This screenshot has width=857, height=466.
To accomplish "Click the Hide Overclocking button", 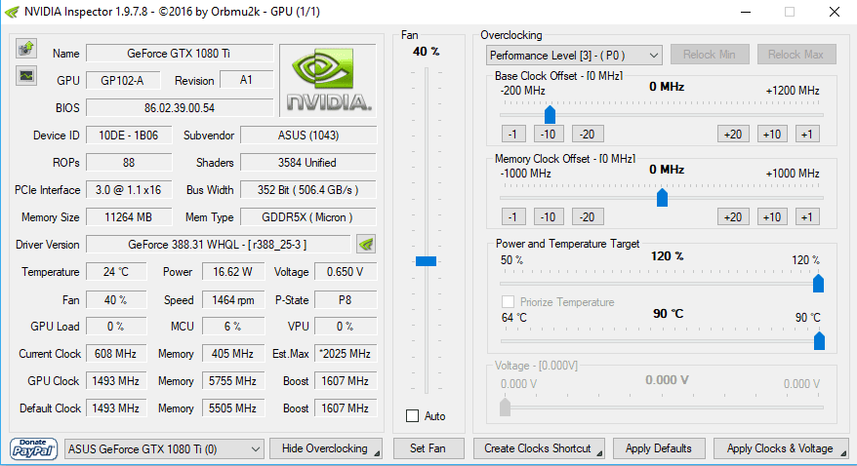I will click(x=326, y=448).
